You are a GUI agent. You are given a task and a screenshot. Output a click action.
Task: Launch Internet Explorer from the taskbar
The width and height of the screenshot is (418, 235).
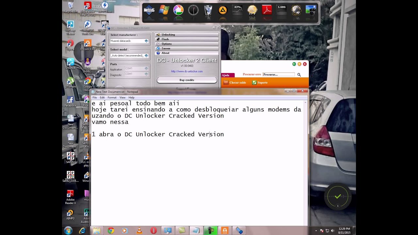82,230
